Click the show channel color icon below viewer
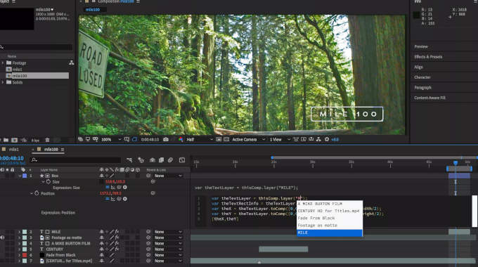The height and width of the screenshot is (267, 478). coord(181,139)
